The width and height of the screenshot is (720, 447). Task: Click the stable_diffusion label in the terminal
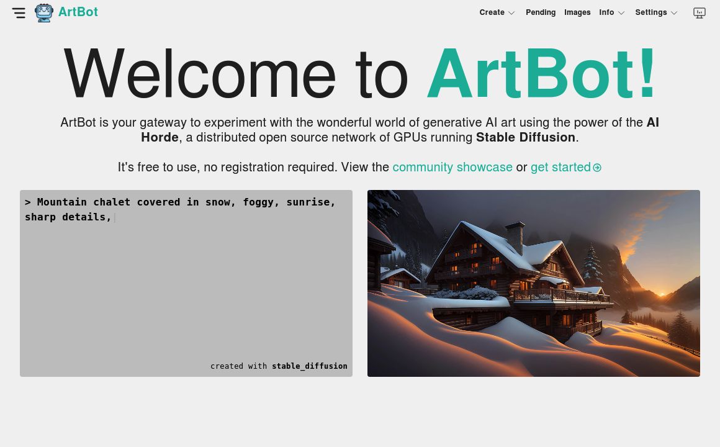coord(310,366)
